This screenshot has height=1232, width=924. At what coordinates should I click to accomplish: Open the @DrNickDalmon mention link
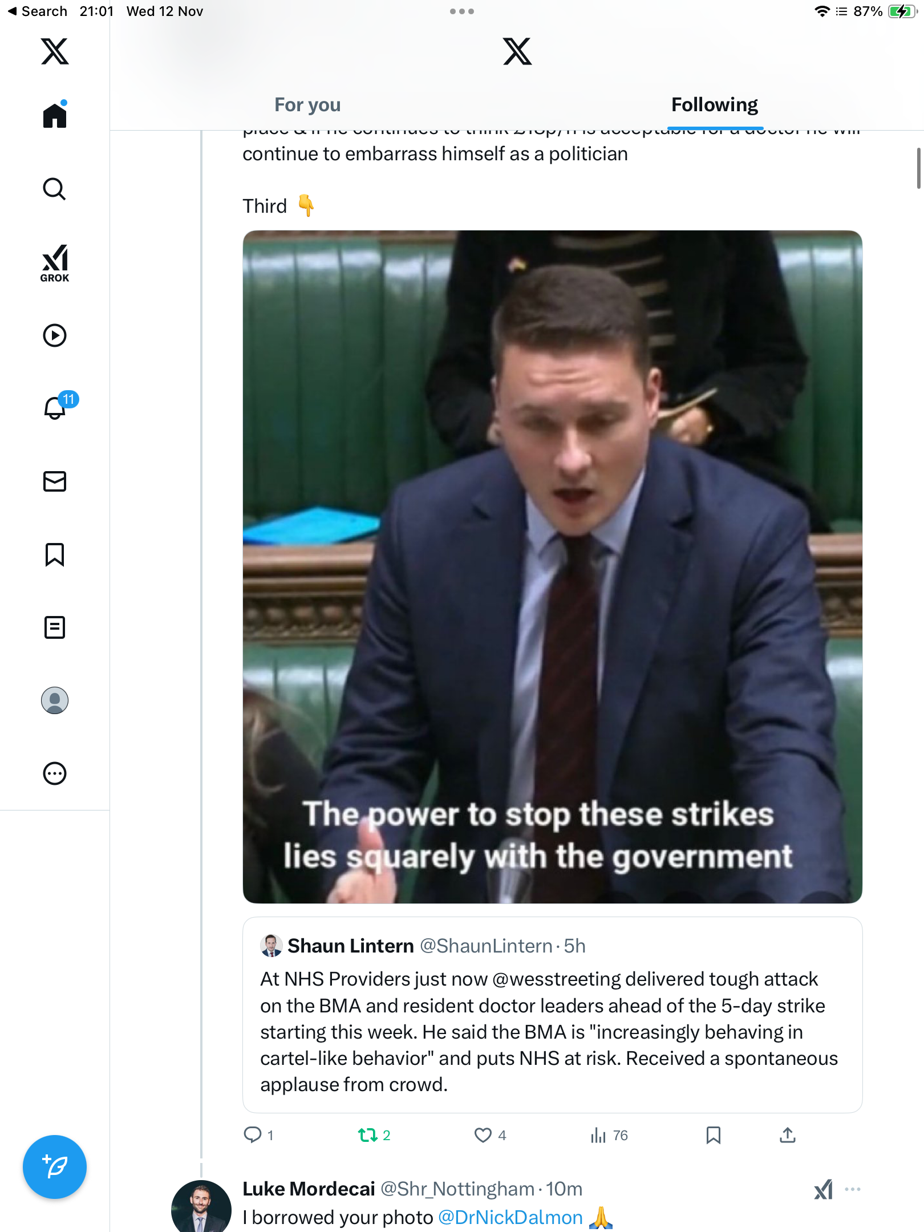click(x=510, y=1217)
